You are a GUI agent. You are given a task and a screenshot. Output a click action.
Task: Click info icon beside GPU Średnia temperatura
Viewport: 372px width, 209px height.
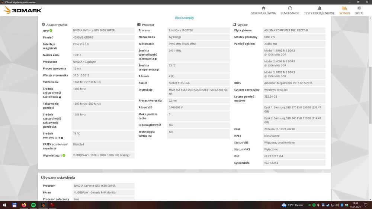[62, 138]
